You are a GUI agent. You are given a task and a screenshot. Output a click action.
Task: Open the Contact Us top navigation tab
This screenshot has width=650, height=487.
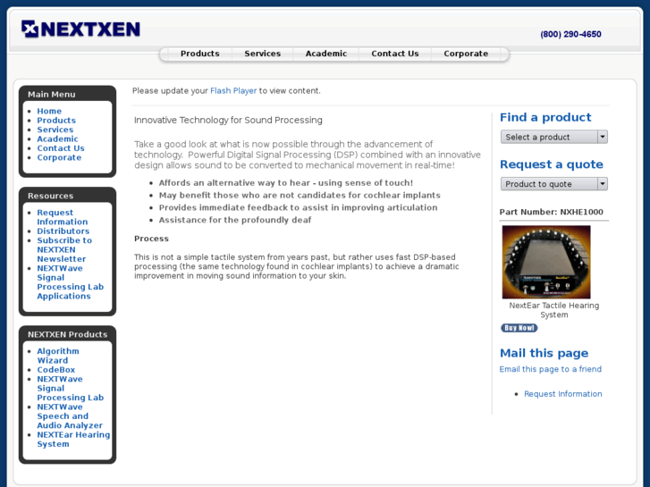pos(395,54)
